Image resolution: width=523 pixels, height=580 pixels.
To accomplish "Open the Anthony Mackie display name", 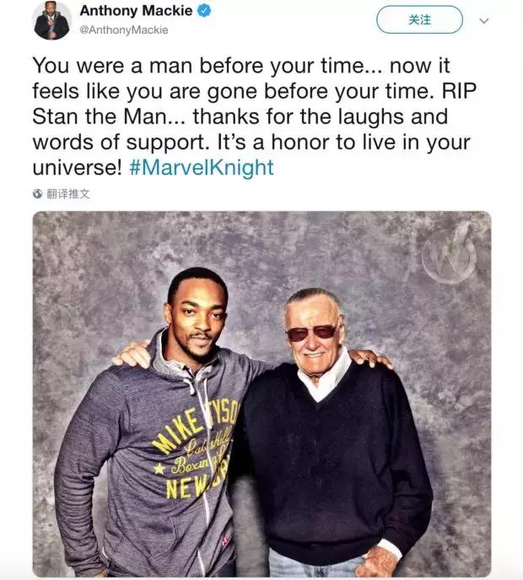I will (135, 12).
